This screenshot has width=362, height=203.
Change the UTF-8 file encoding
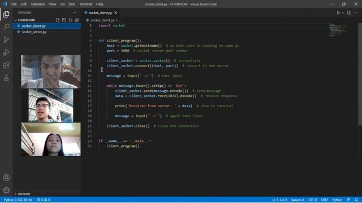[313, 200]
